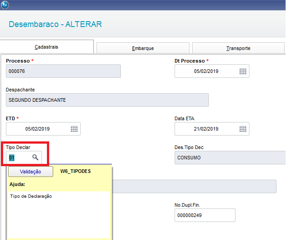Switch to the Embarque tab
286x240 pixels.
(143, 48)
